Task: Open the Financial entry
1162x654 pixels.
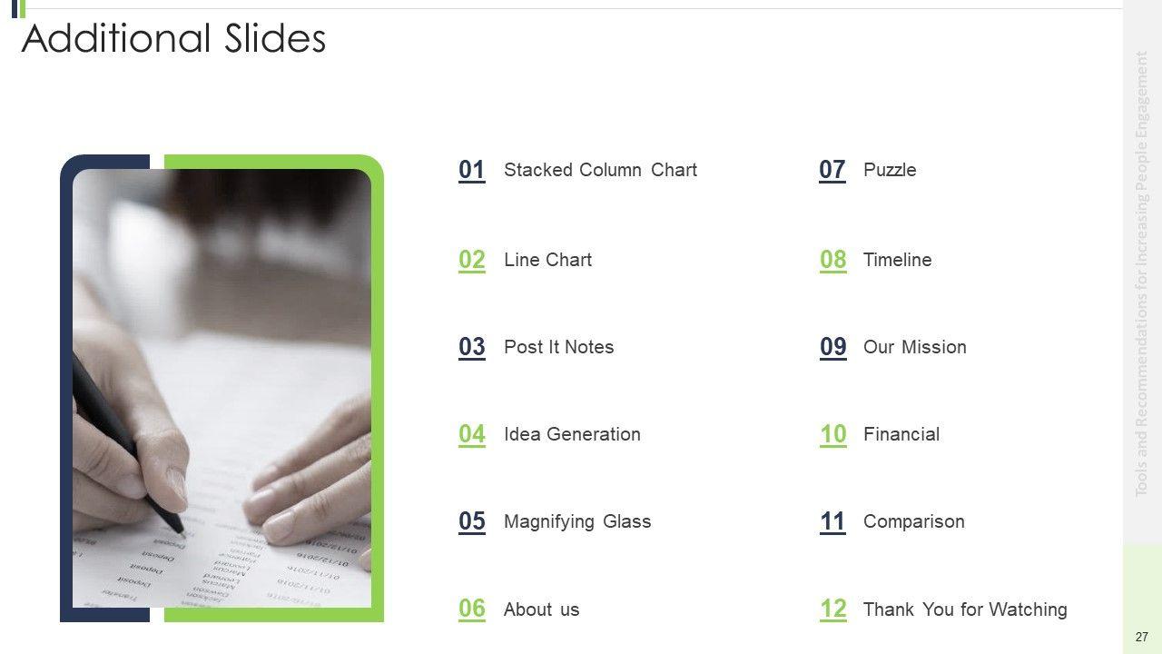Action: tap(901, 434)
